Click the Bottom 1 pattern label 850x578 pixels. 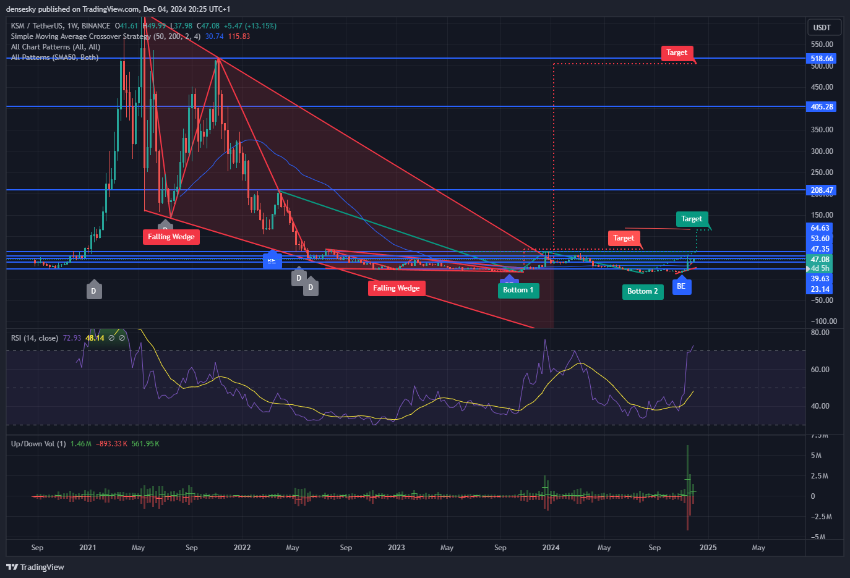[518, 290]
